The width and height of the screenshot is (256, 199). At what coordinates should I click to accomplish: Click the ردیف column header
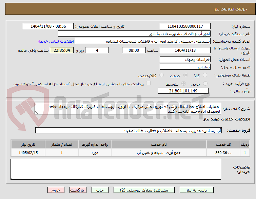click(245, 145)
